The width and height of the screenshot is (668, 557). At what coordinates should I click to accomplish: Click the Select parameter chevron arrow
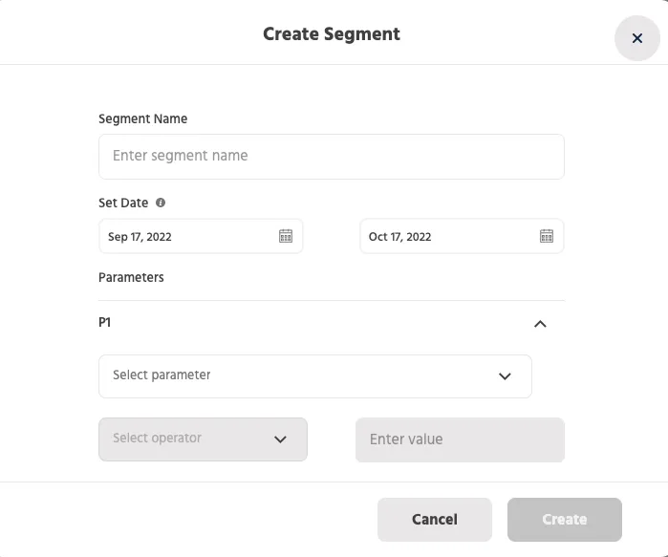(505, 376)
